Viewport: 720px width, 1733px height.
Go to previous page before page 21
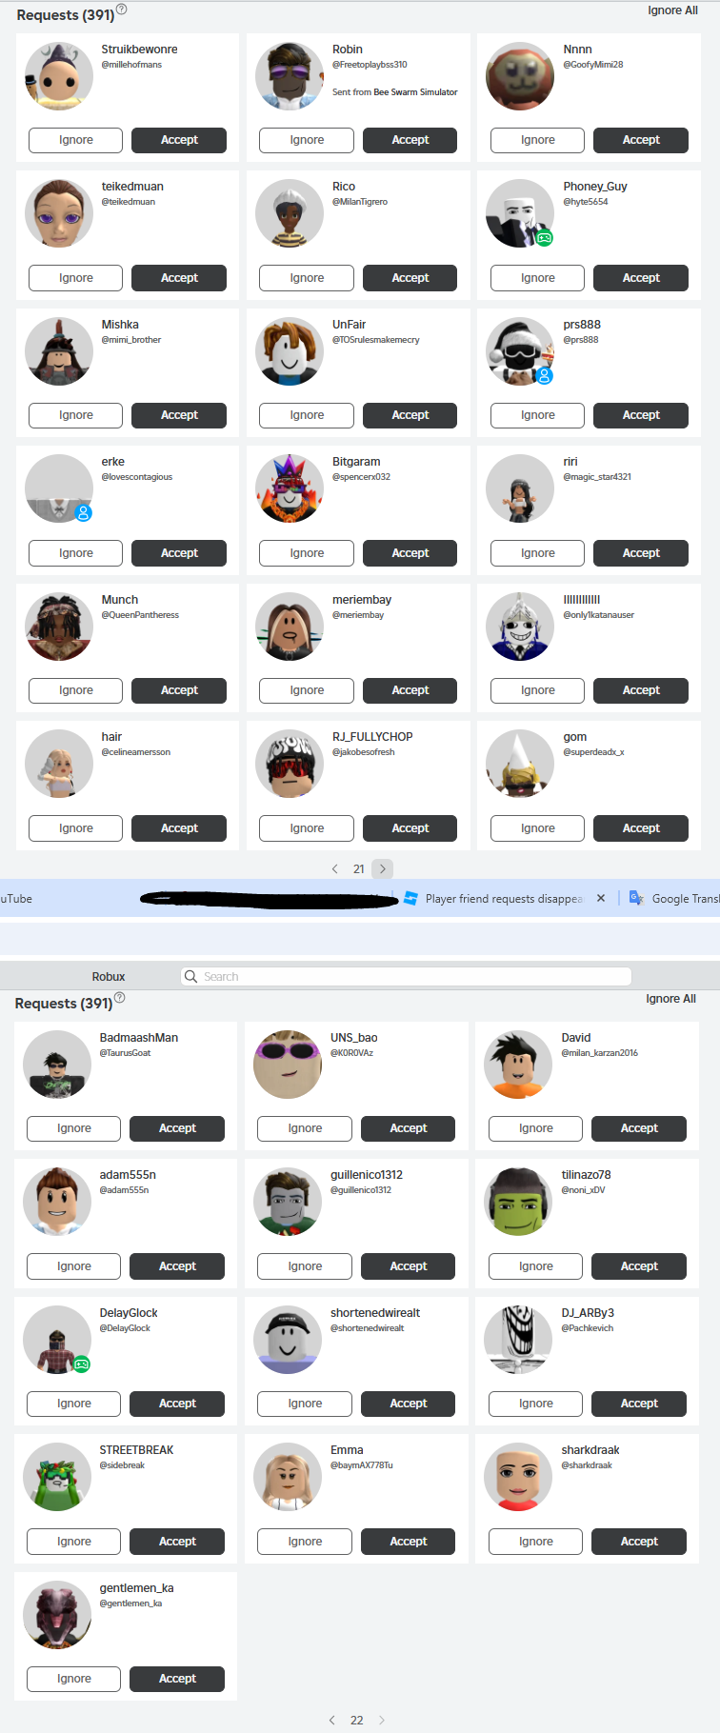(335, 868)
